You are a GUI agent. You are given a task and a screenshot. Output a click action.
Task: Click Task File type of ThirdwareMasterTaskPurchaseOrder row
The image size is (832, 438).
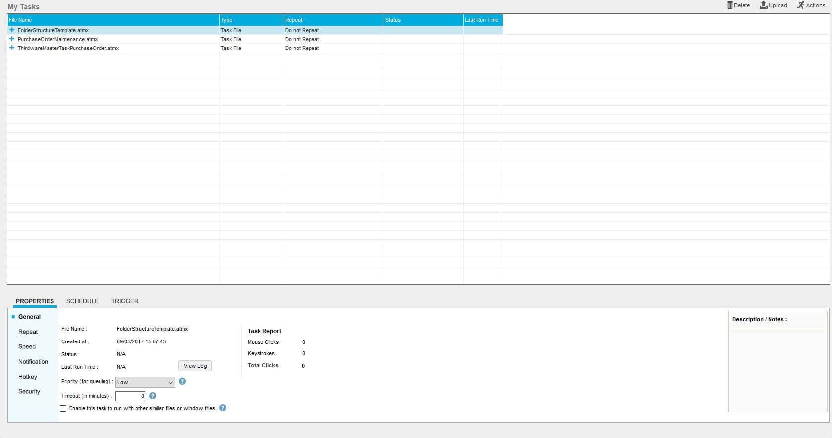231,48
